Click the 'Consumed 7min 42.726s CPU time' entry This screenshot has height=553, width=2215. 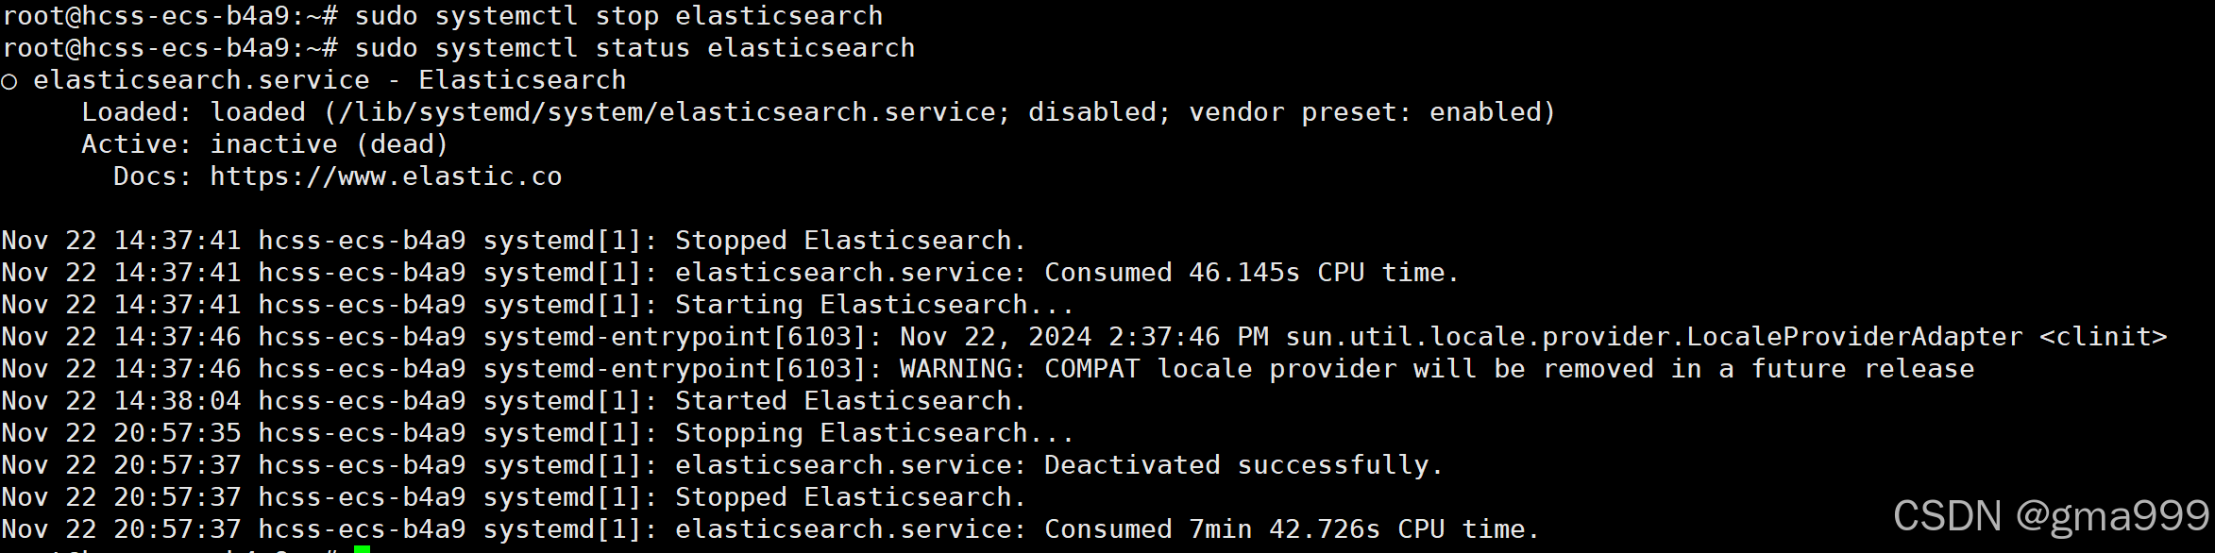(1292, 529)
